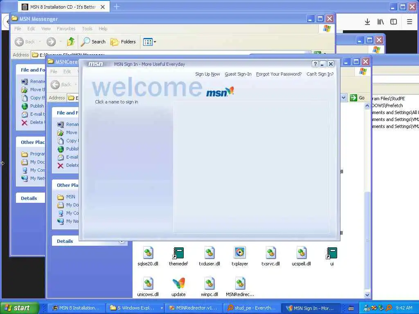The height and width of the screenshot is (314, 419).
Task: Toggle Folders pane in MSN Messenger window
Action: [x=123, y=42]
